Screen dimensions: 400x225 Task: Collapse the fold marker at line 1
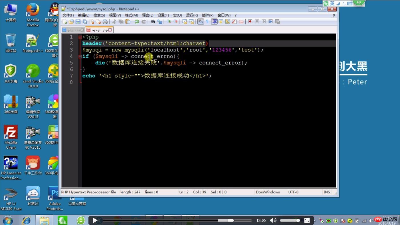click(x=80, y=37)
